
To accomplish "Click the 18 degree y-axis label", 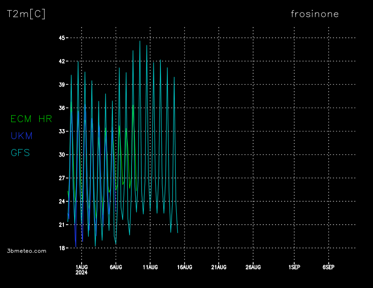I will pyautogui.click(x=61, y=248).
